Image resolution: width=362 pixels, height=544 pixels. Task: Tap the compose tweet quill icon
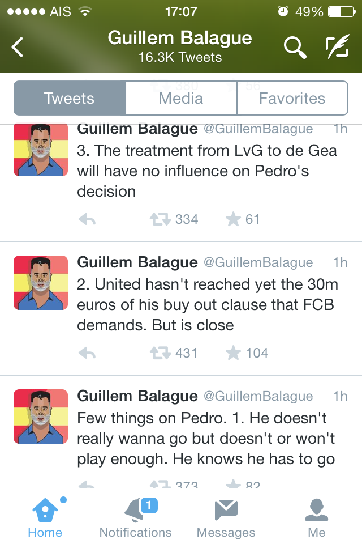tap(338, 48)
